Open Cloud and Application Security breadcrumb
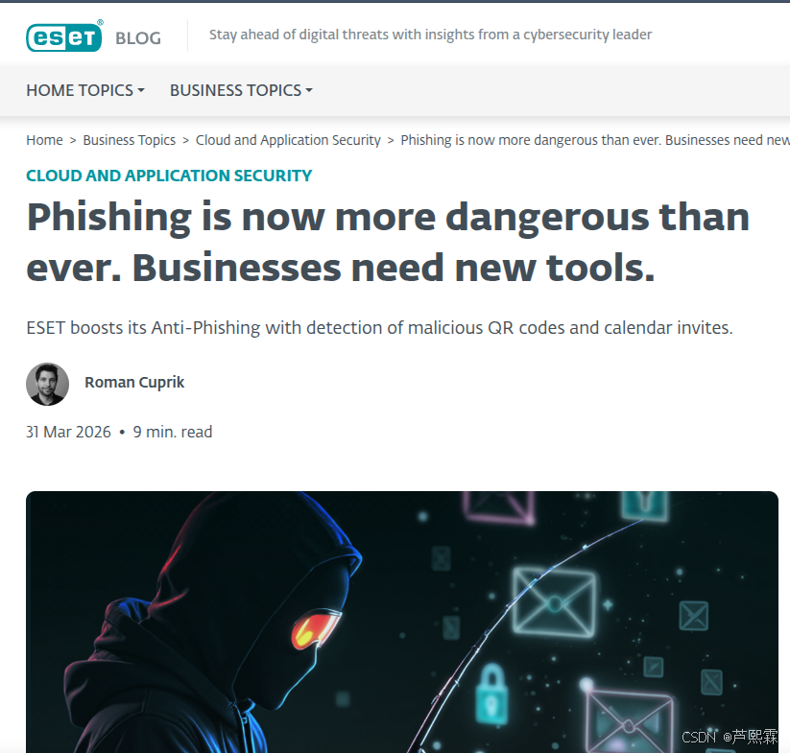This screenshot has width=790, height=753. tap(288, 140)
